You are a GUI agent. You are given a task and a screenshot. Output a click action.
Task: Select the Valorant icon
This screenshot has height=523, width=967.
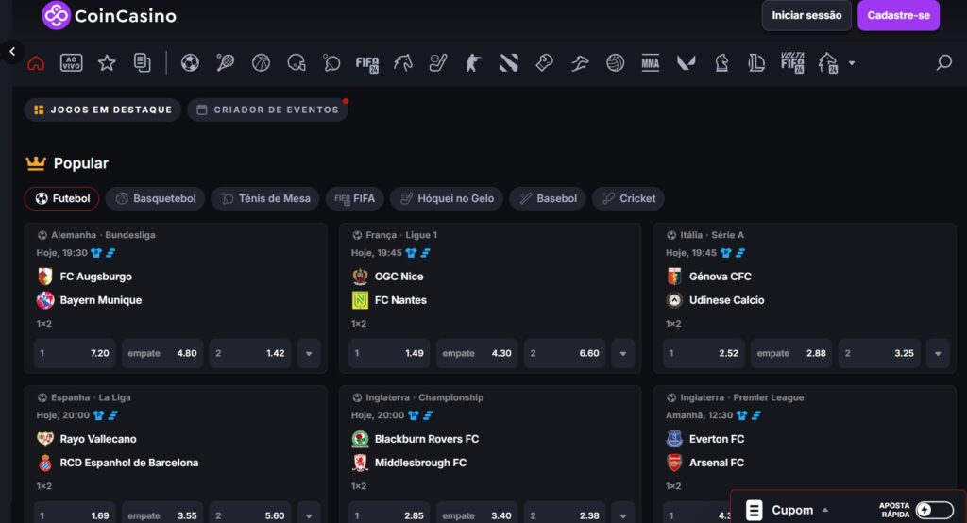686,63
